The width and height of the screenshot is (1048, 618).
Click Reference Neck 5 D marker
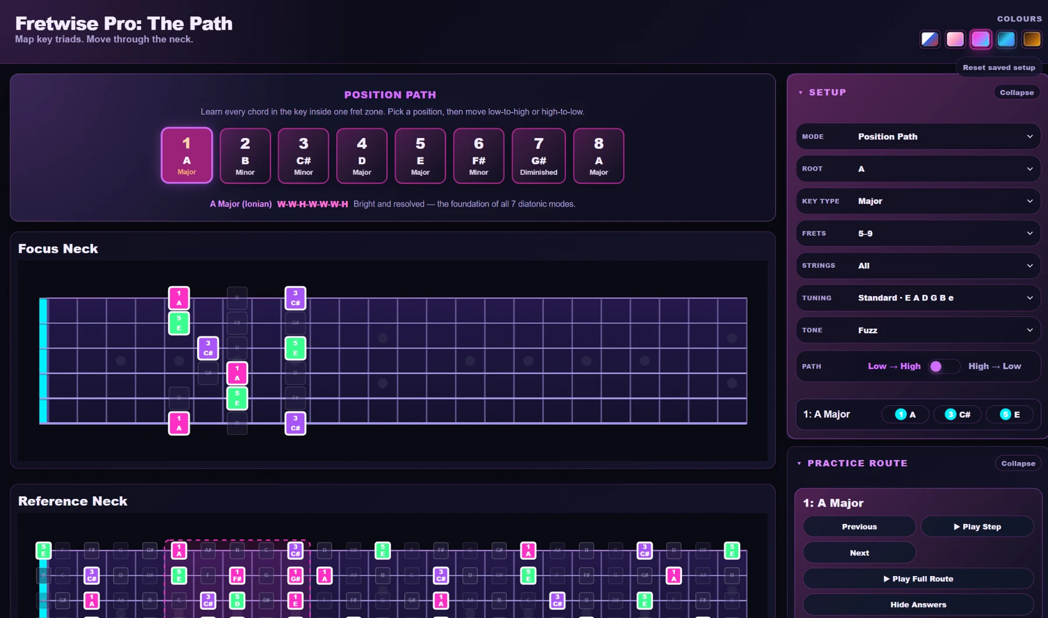[237, 600]
